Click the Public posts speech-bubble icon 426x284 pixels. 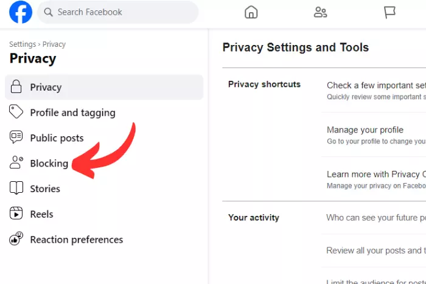pyautogui.click(x=16, y=137)
